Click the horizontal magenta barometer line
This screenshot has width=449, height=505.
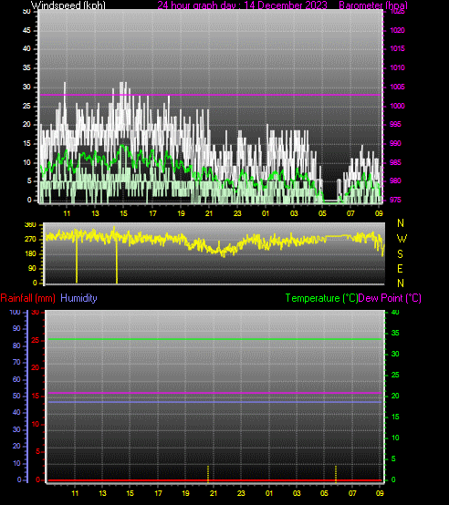(x=211, y=95)
